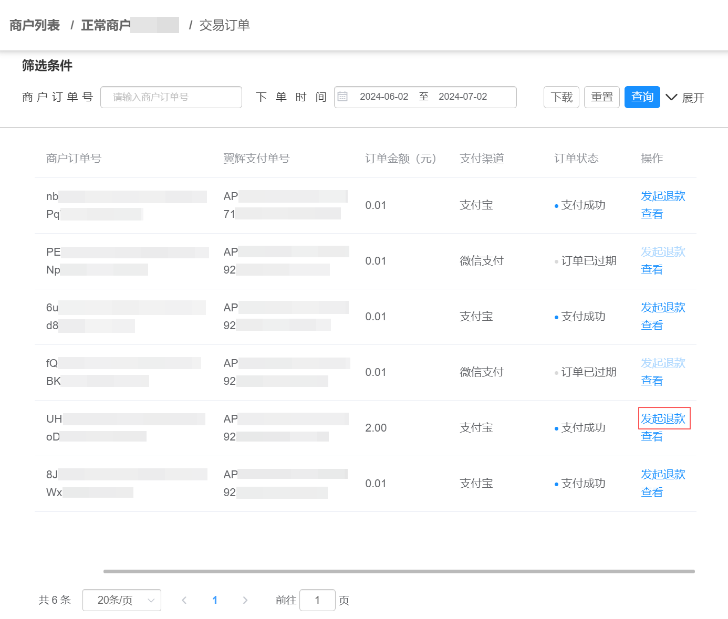Open the calendar date picker icon
Viewport: 728px width, 619px height.
(343, 97)
